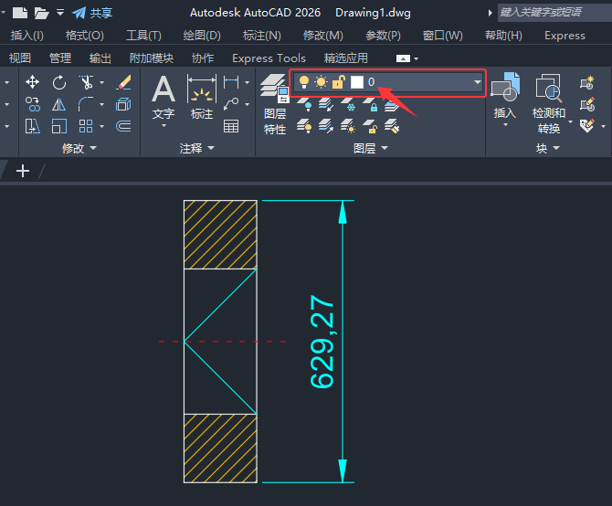Open the Array tool dropdown arrow

[x=102, y=126]
